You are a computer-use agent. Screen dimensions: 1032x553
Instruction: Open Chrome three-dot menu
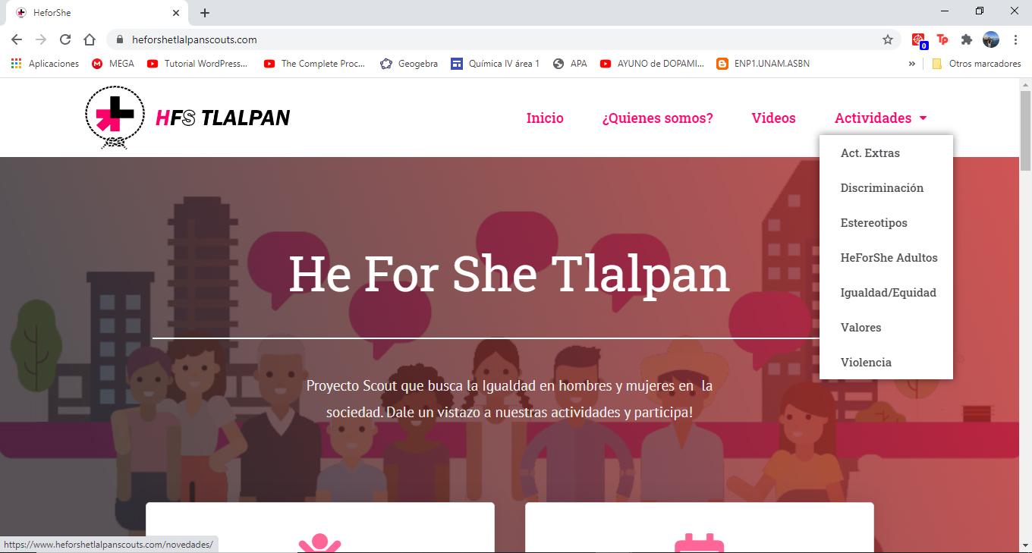[1015, 39]
